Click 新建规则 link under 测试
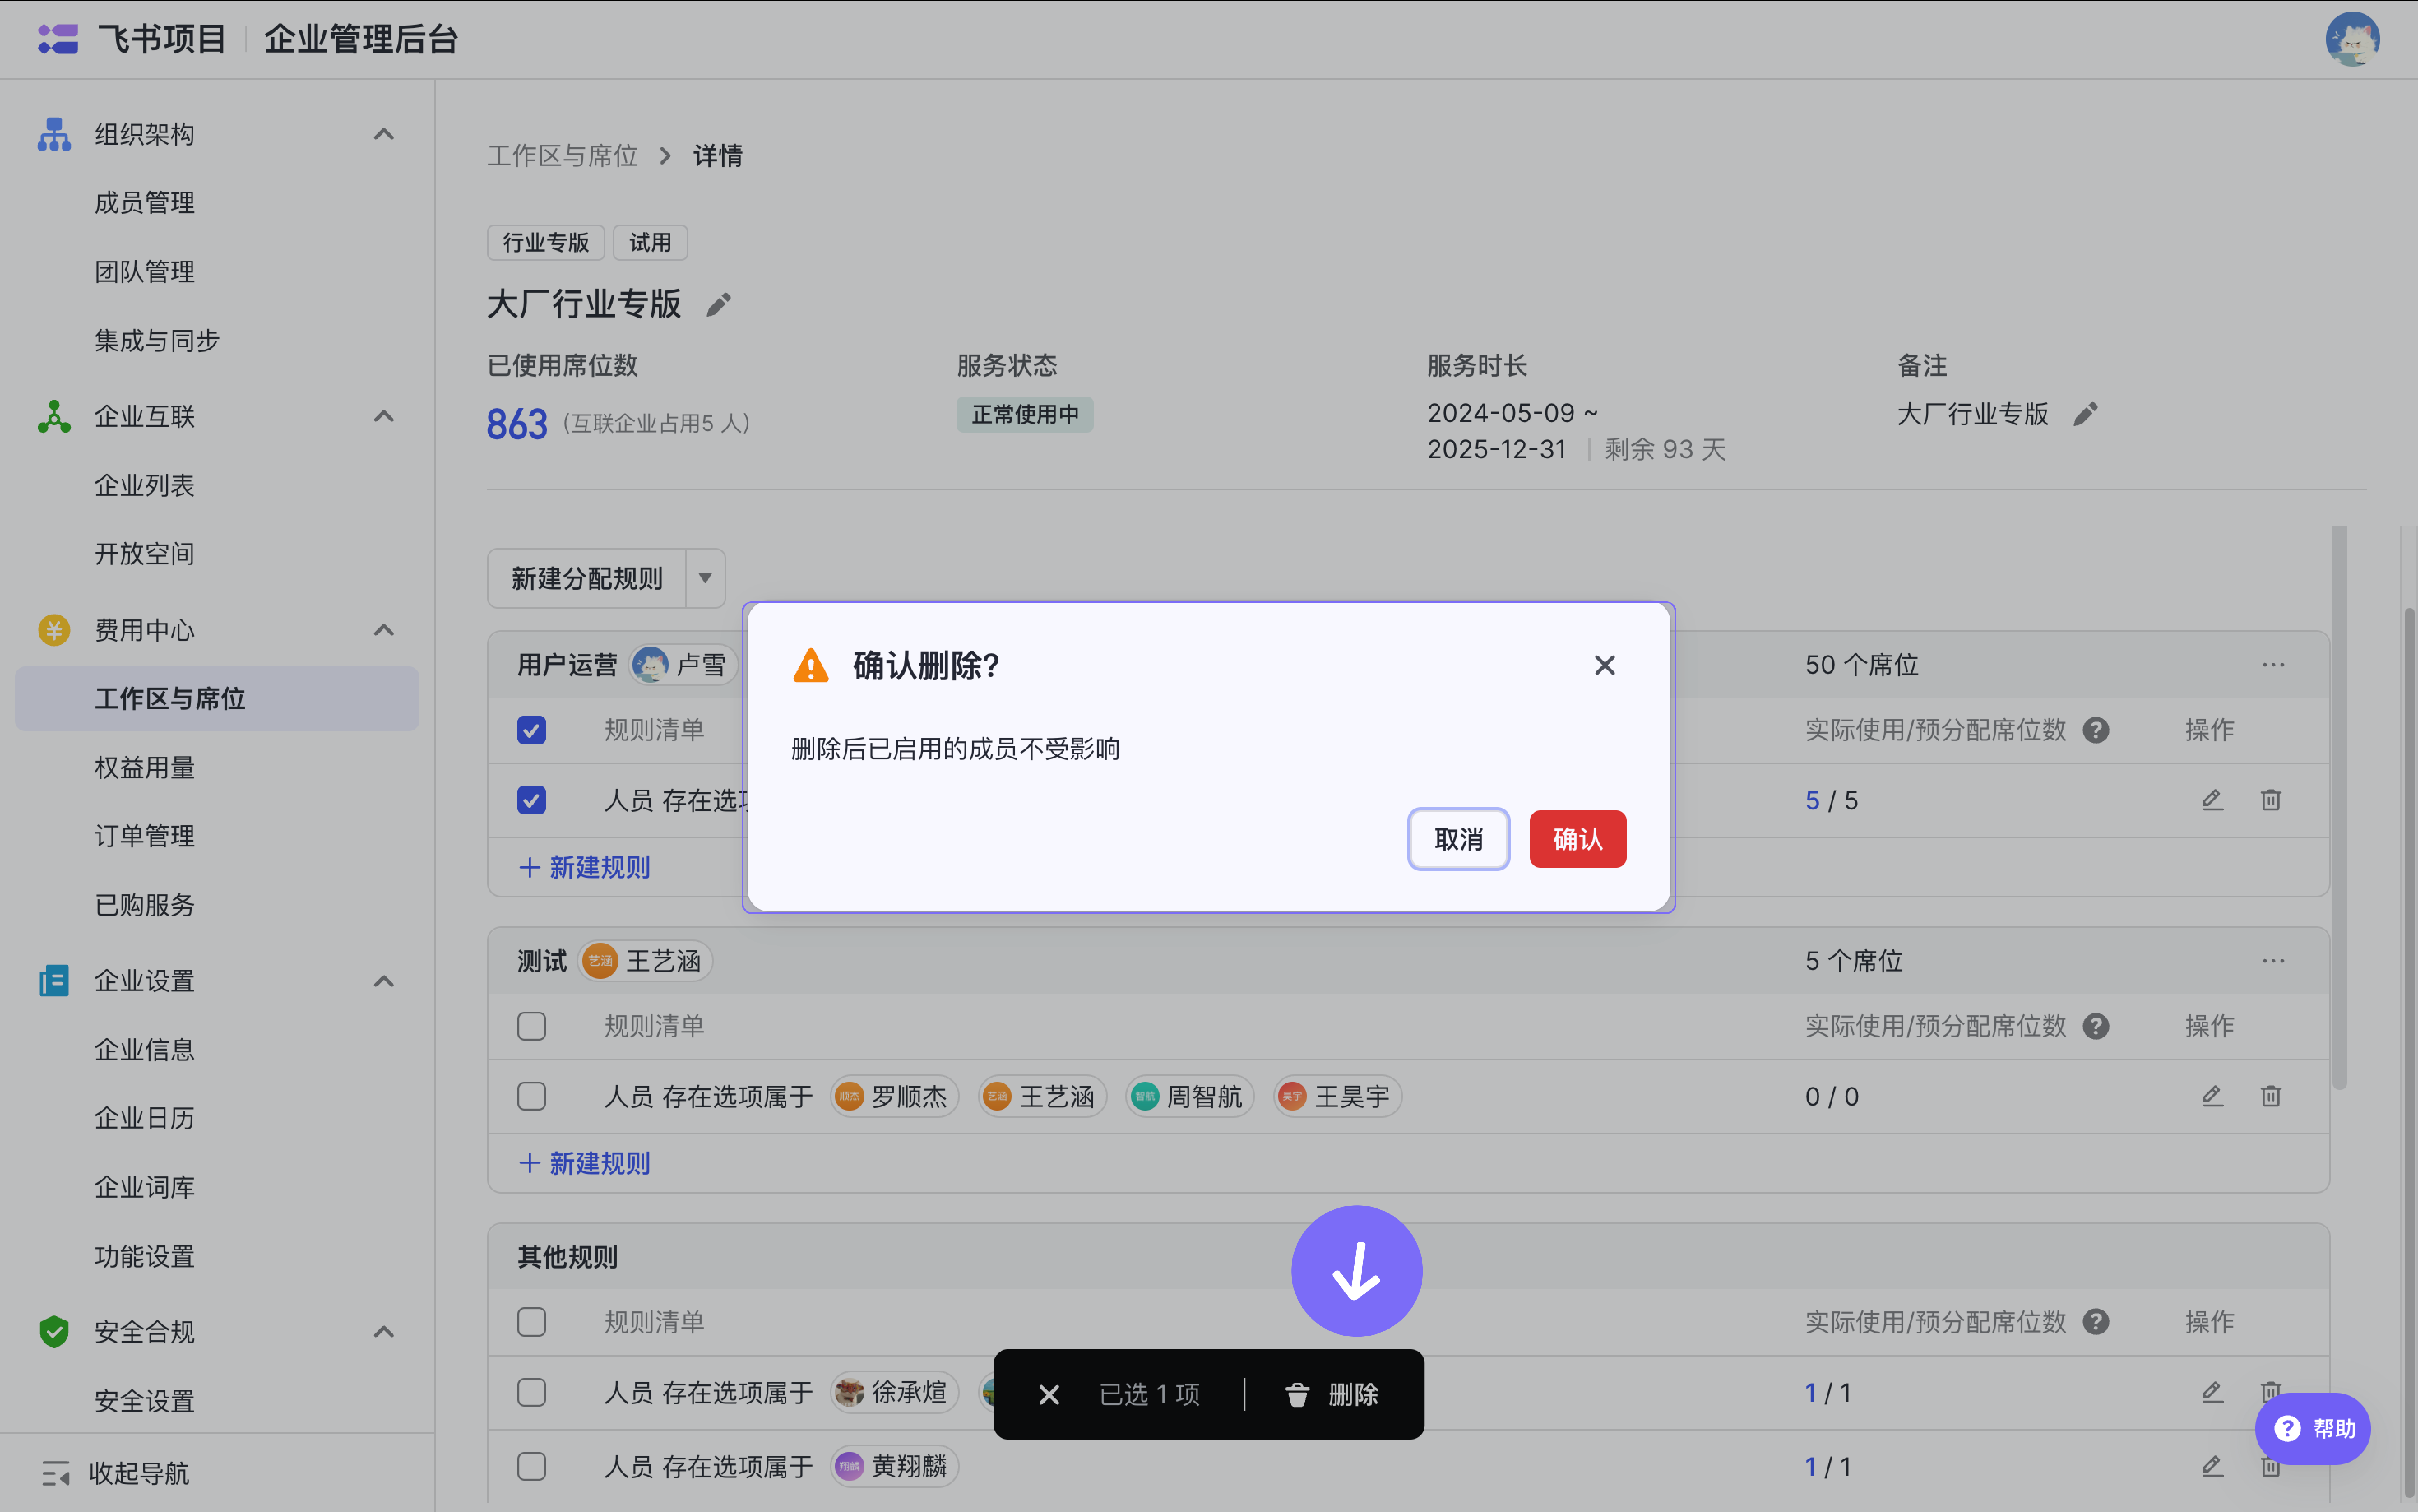The height and width of the screenshot is (1512, 2418). click(x=585, y=1163)
